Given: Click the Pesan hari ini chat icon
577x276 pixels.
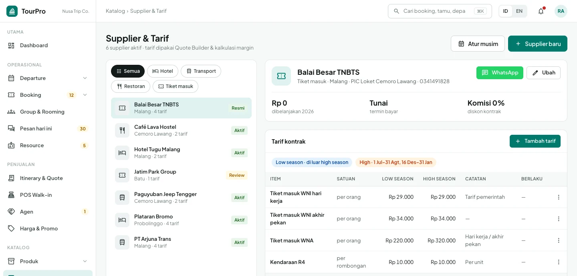Looking at the screenshot, I should tap(11, 129).
